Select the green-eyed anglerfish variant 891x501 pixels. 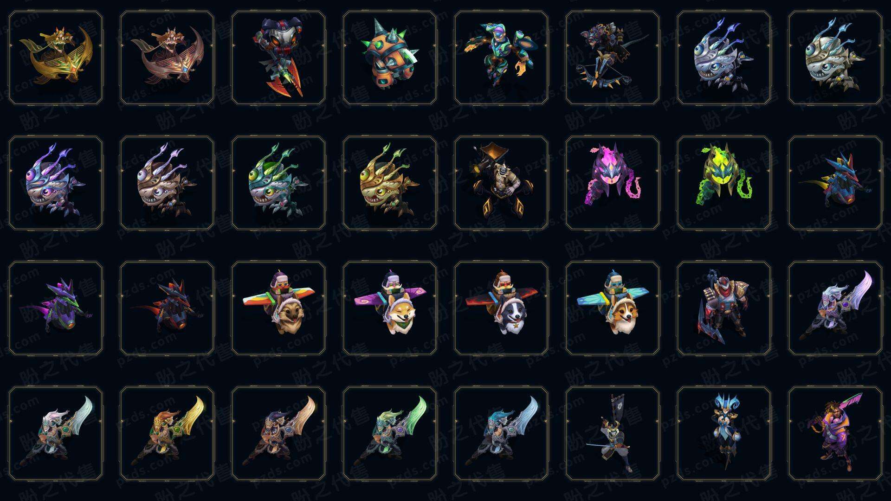pyautogui.click(x=278, y=183)
